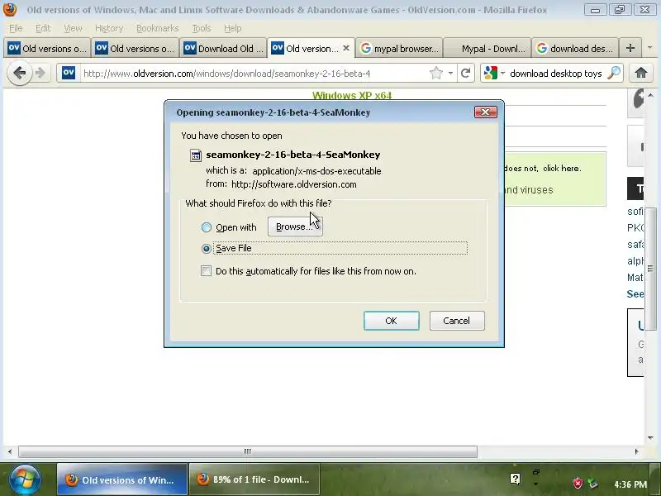Click the vertical scrollbar up arrow
Image resolution: width=661 pixels, height=496 pixels.
650,95
